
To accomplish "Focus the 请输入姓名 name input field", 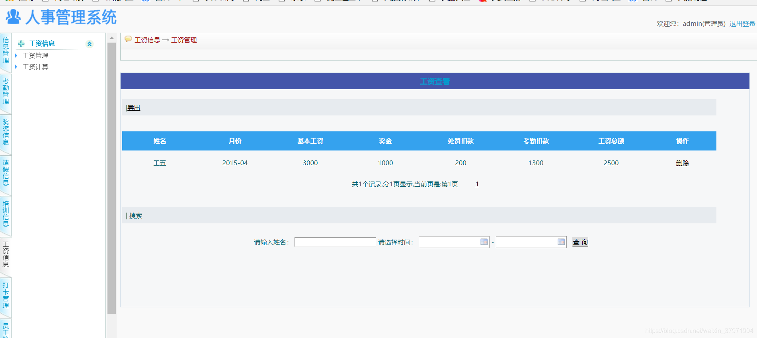I will click(x=335, y=242).
